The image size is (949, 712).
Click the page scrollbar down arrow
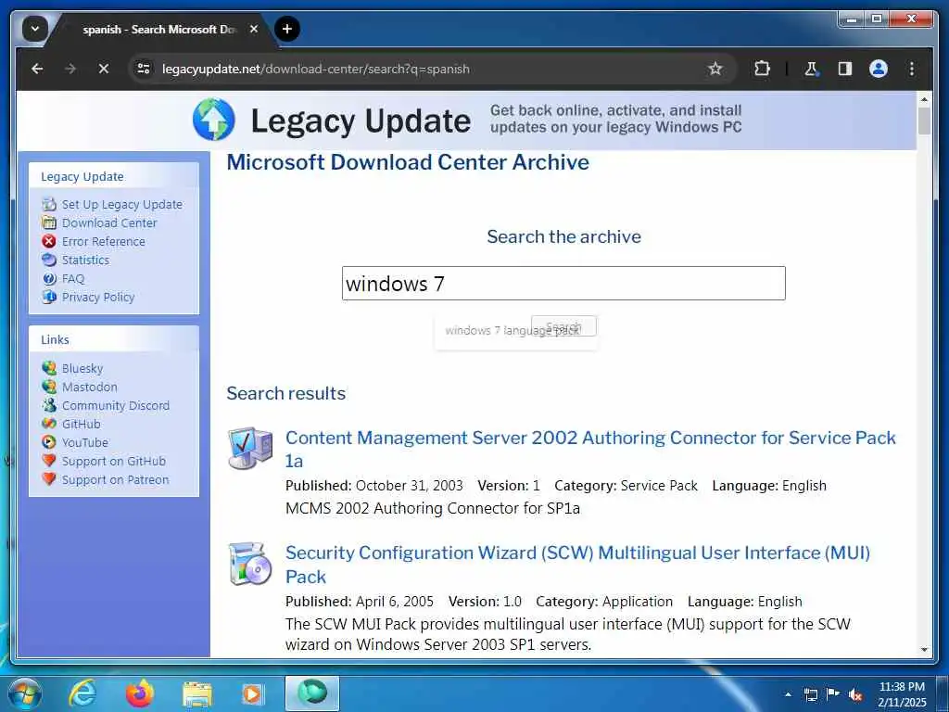click(x=924, y=650)
